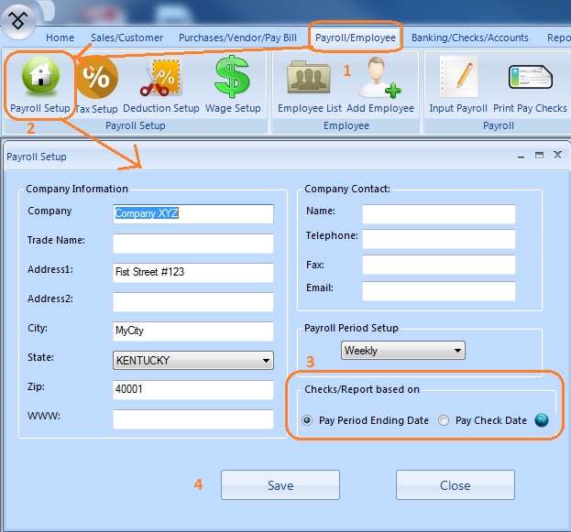Click the application menu orb button
This screenshot has height=532, width=571.
point(18,20)
